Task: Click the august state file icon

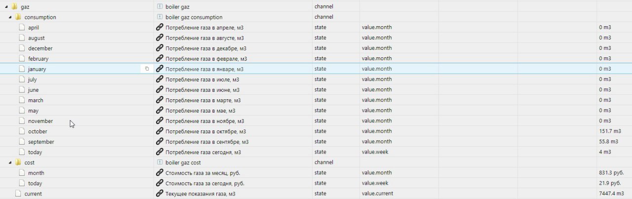Action: point(22,38)
